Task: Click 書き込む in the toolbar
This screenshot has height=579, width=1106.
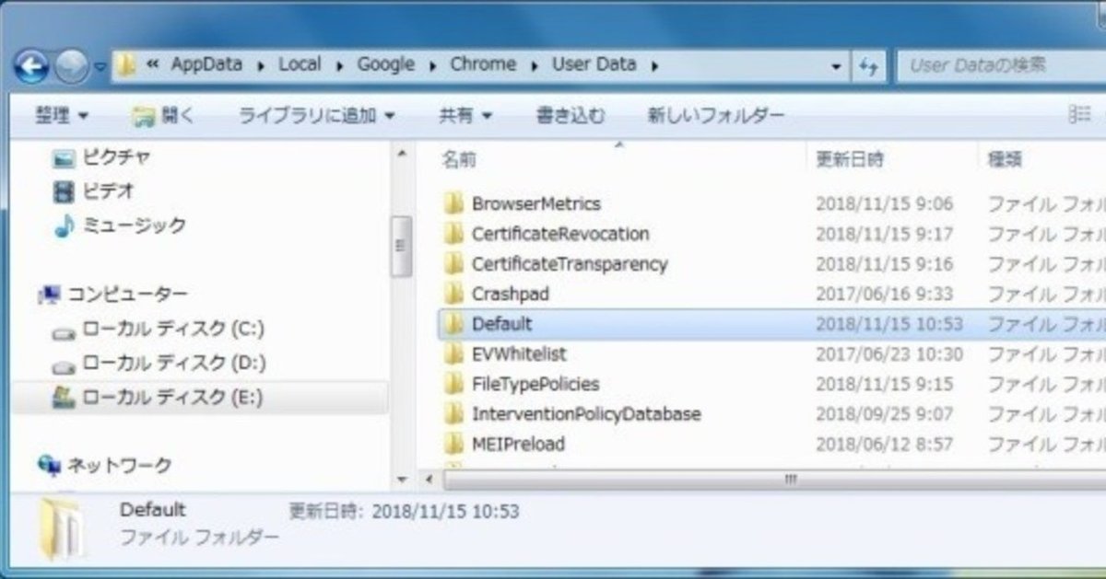Action: [571, 115]
